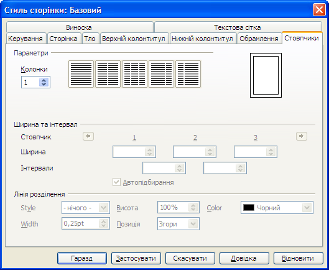Click the column number 2 label
Image resolution: width=329 pixels, height=270 pixels.
[195, 137]
